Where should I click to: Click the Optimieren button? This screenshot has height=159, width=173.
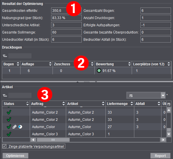[x=15, y=156]
